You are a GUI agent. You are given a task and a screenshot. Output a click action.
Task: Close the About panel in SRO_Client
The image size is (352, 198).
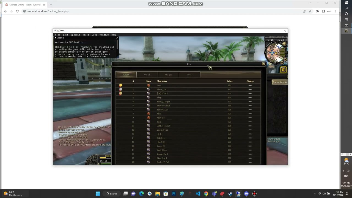click(117, 38)
